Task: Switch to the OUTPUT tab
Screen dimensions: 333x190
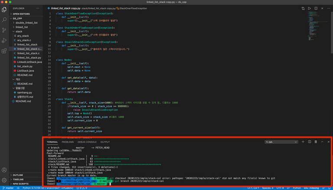Action: click(x=105, y=142)
